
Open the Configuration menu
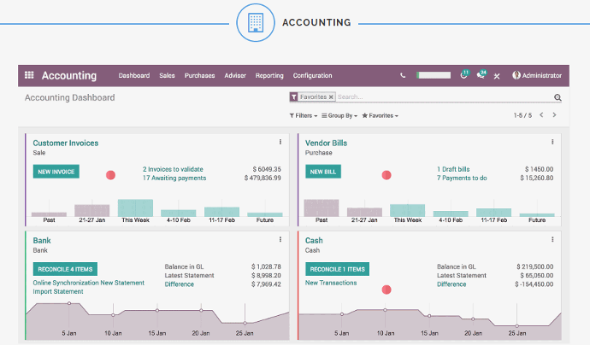[x=312, y=75]
